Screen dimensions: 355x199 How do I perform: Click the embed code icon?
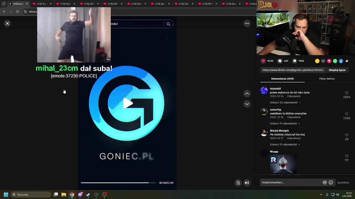(323, 61)
